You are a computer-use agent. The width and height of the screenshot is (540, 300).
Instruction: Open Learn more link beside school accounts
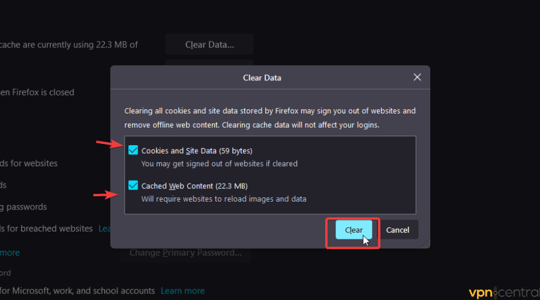pos(182,290)
